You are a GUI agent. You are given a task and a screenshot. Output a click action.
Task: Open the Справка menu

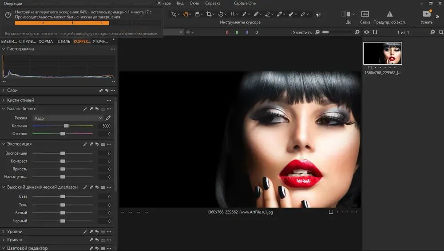coord(213,3)
